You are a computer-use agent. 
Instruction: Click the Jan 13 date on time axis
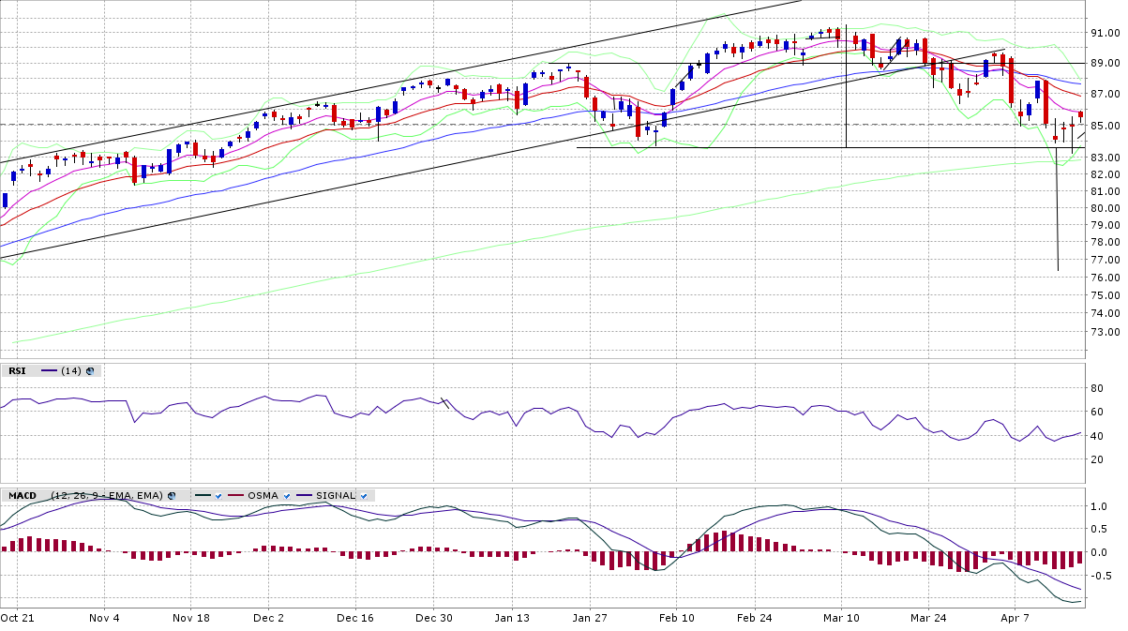pos(512,618)
